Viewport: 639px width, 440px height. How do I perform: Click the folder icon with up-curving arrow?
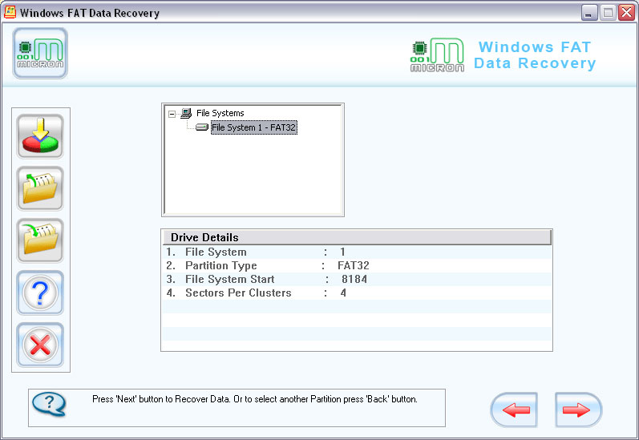click(40, 188)
